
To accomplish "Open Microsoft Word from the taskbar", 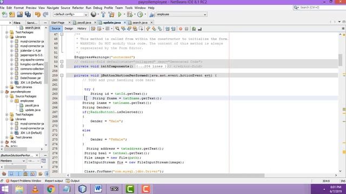I will [98, 189].
